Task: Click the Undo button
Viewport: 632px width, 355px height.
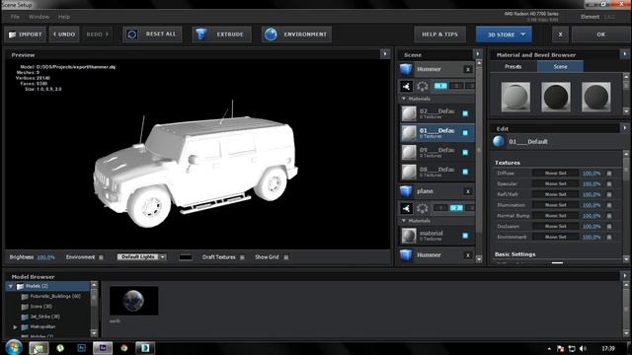Action: [x=64, y=35]
